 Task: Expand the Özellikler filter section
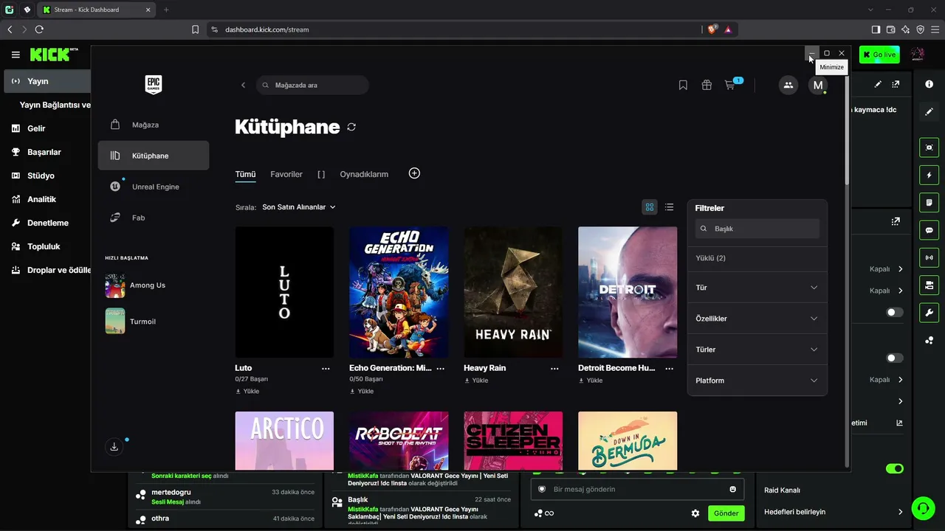point(757,319)
